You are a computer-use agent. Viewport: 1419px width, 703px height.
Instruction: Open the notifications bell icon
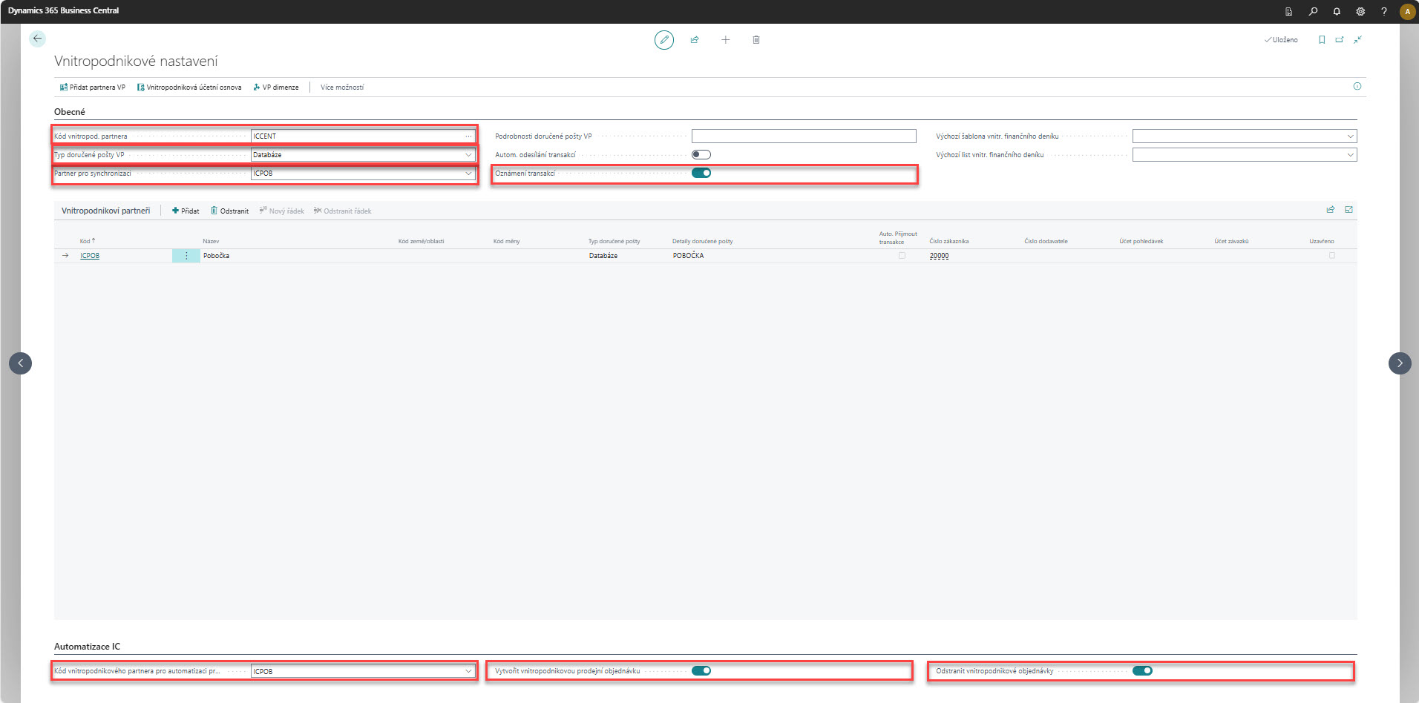tap(1337, 11)
